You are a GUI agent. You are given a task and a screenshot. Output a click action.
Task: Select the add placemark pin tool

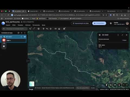44,29
